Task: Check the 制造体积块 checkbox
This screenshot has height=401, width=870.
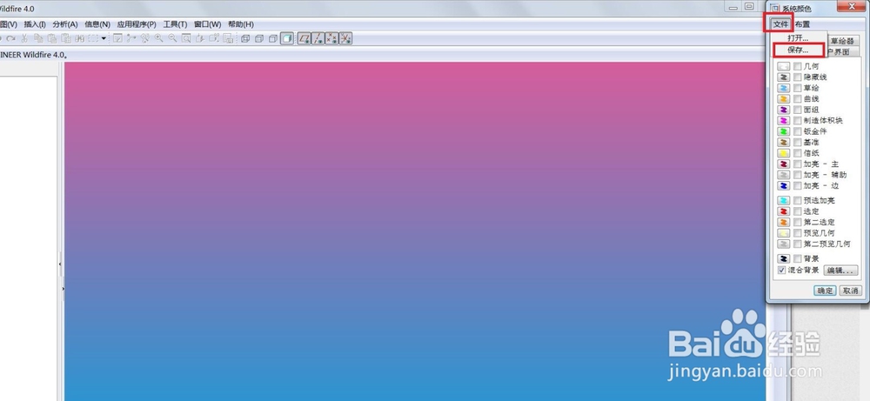Action: pos(797,120)
